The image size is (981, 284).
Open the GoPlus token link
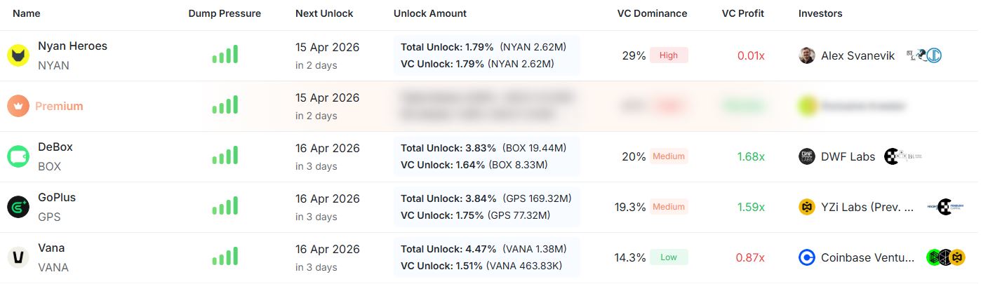(57, 198)
